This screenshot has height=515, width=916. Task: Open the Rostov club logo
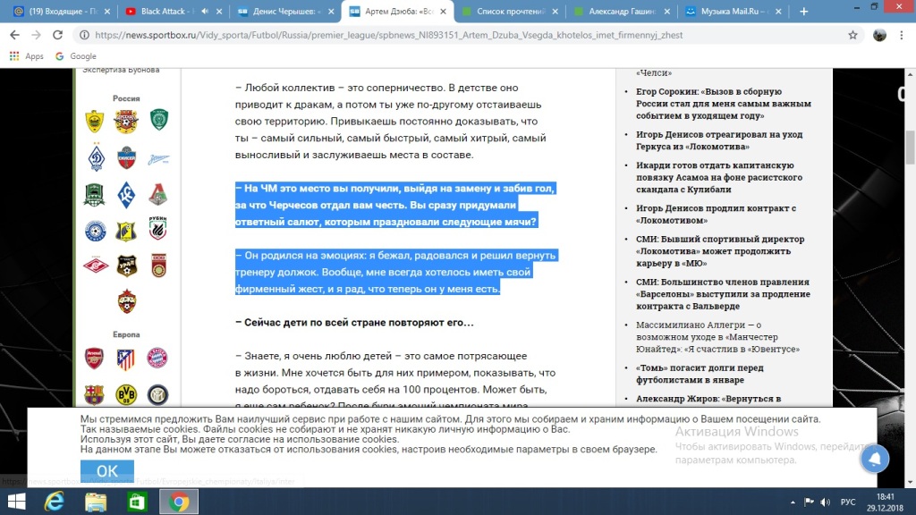coord(125,232)
